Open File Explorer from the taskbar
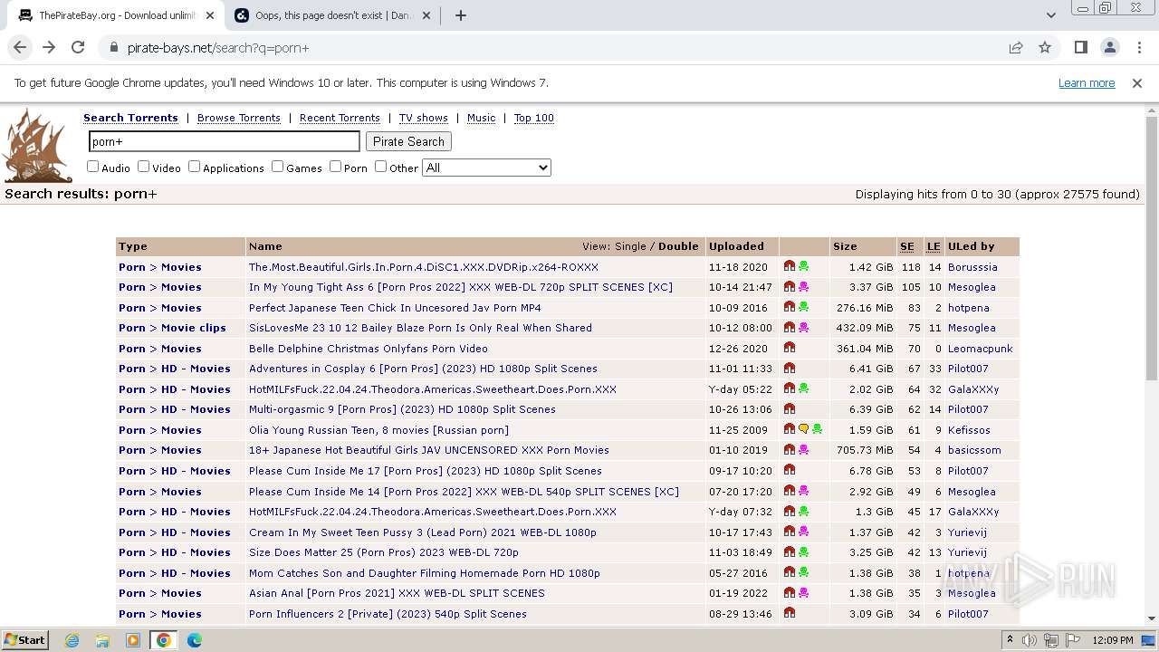The image size is (1159, 652). coord(102,640)
